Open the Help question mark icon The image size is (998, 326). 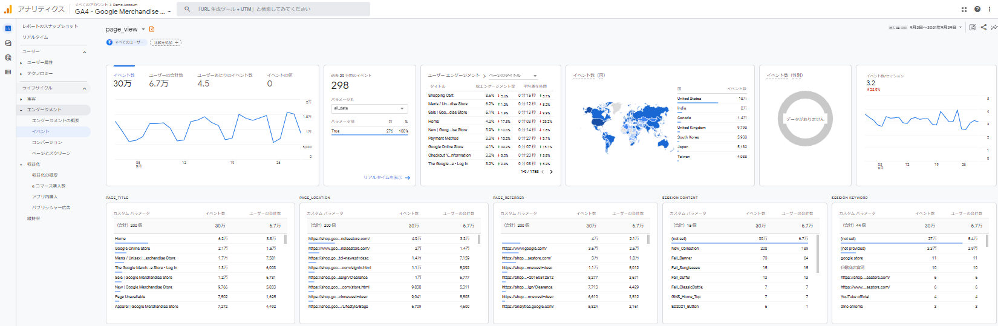pyautogui.click(x=977, y=9)
